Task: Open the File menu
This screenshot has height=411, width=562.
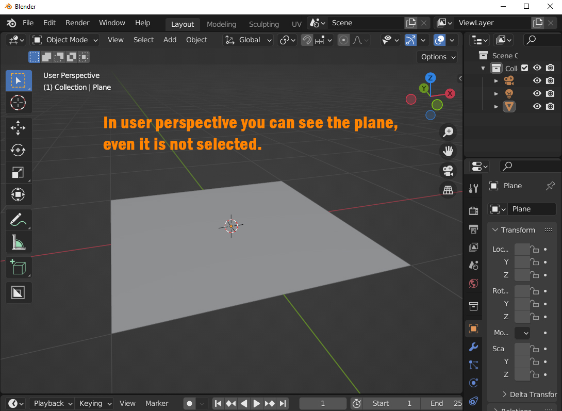Action: tap(28, 23)
